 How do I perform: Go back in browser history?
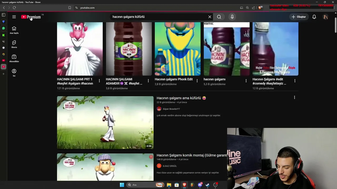tap(4, 8)
